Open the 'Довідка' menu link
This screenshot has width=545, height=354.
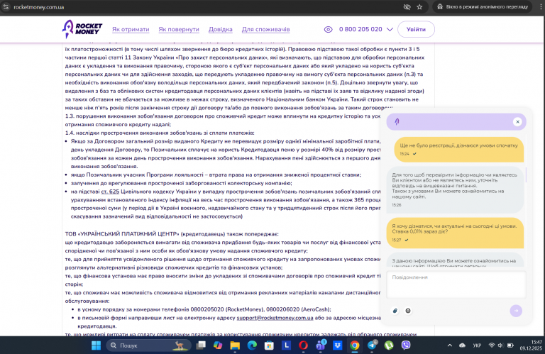coord(221,30)
